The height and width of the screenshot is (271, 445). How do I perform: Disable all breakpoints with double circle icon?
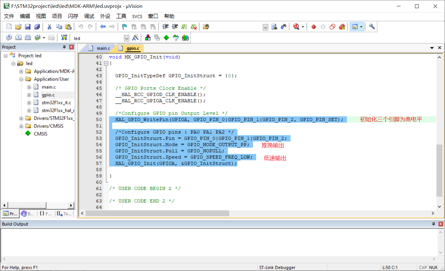332,27
